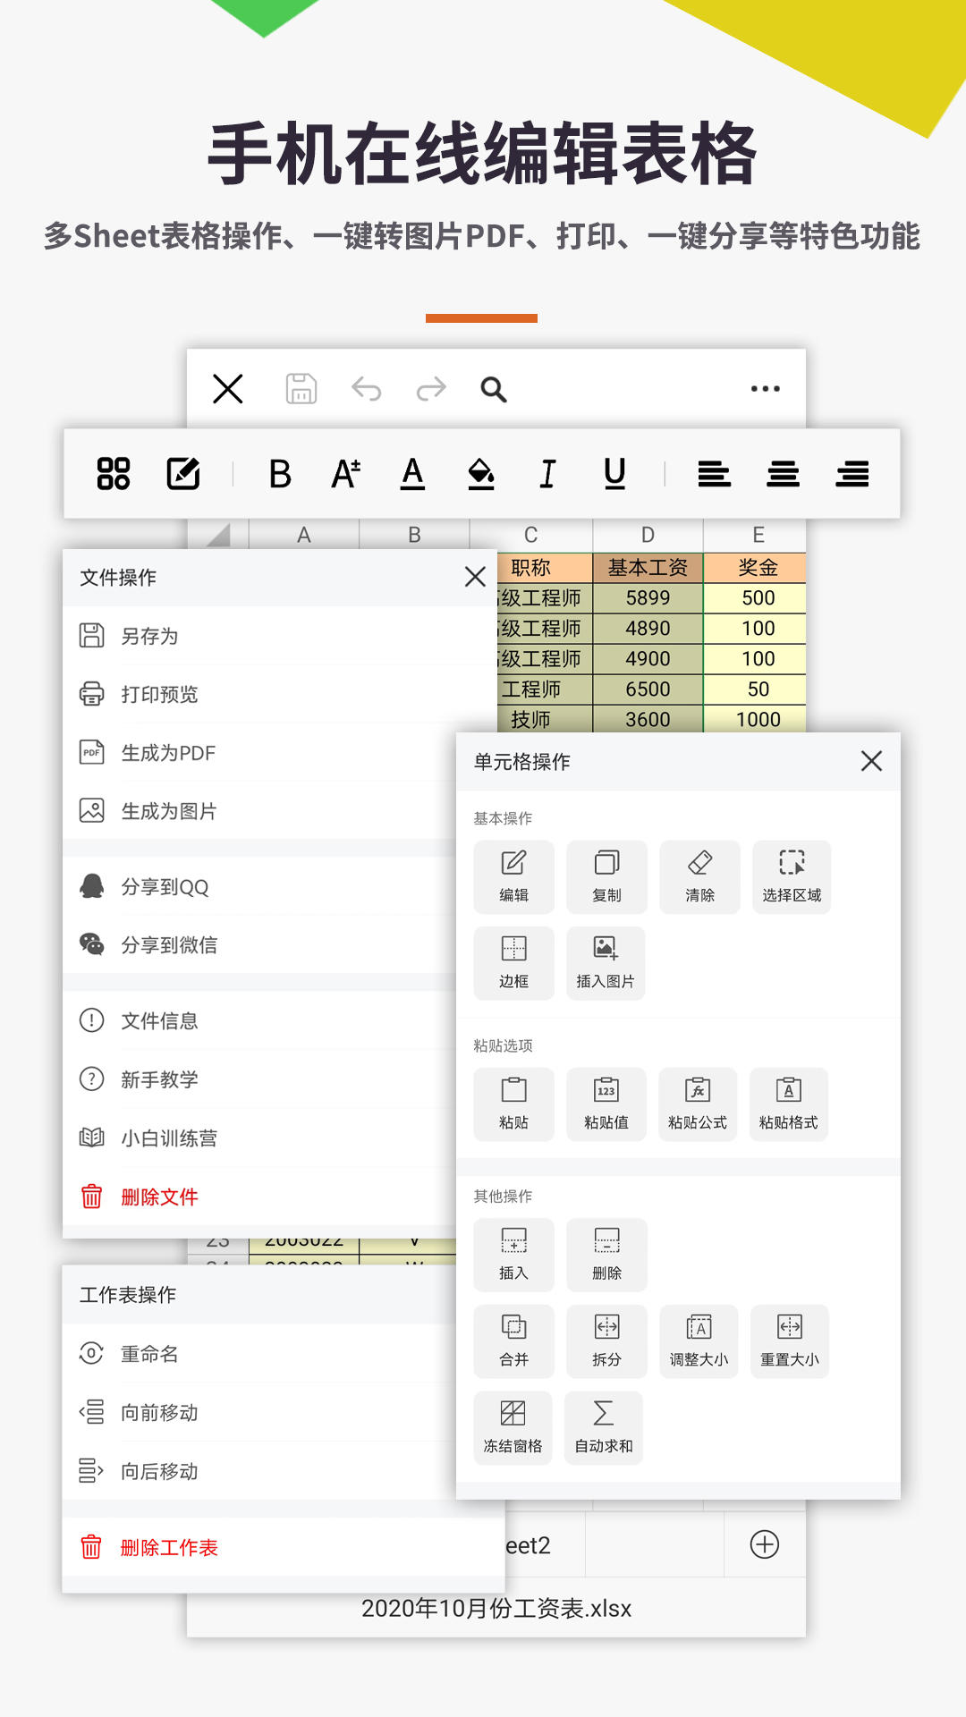
Task: Click the 粘贴公式 paste formula icon
Action: click(698, 1104)
